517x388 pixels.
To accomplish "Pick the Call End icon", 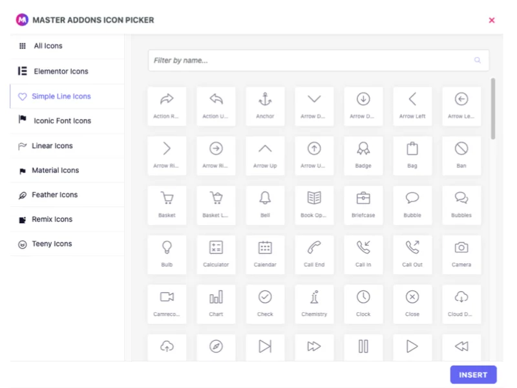I will point(314,255).
